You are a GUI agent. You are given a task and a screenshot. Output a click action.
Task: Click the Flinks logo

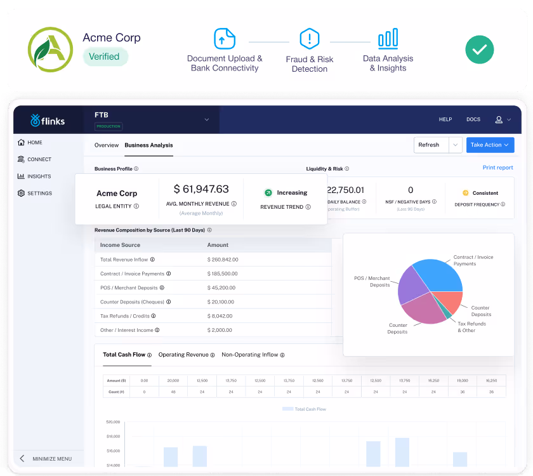[x=48, y=121]
